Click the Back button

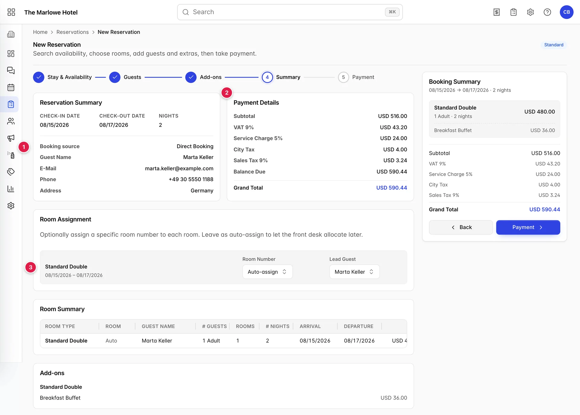pos(461,227)
